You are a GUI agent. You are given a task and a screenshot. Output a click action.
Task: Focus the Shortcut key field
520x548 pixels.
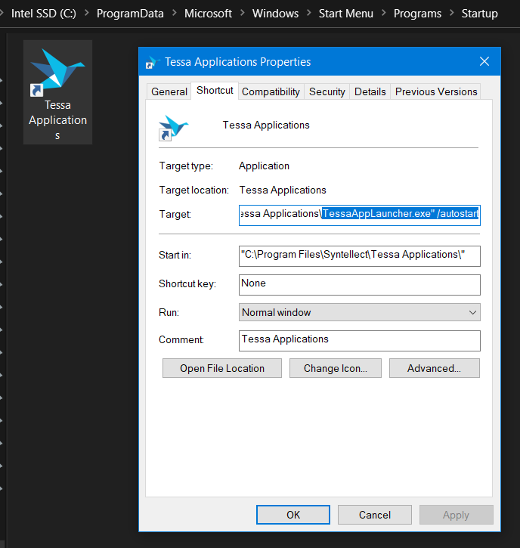(360, 285)
